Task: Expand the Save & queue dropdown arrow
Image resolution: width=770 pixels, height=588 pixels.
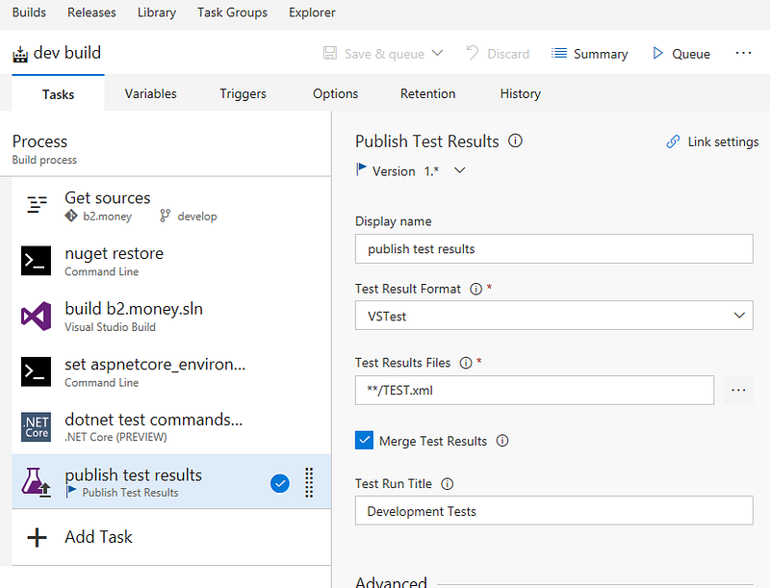Action: pyautogui.click(x=438, y=53)
